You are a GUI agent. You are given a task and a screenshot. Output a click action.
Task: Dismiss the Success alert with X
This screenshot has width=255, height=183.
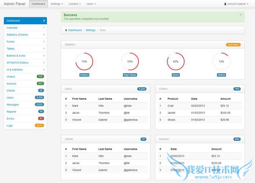tap(241, 15)
